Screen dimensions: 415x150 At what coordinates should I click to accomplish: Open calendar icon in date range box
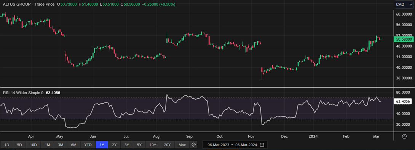[262, 145]
